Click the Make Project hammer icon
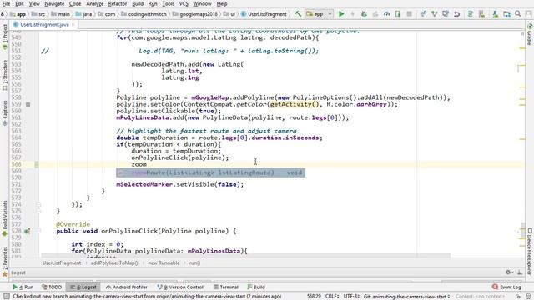Screen dimensions: 534x300 (298, 14)
